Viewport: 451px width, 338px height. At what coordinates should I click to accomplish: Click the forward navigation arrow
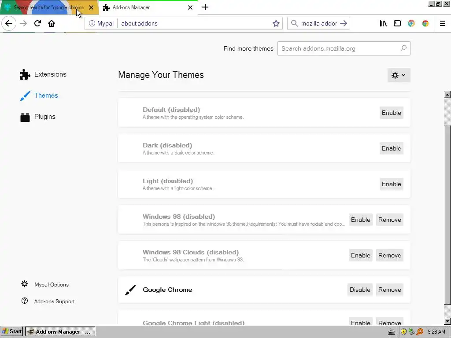(x=23, y=23)
